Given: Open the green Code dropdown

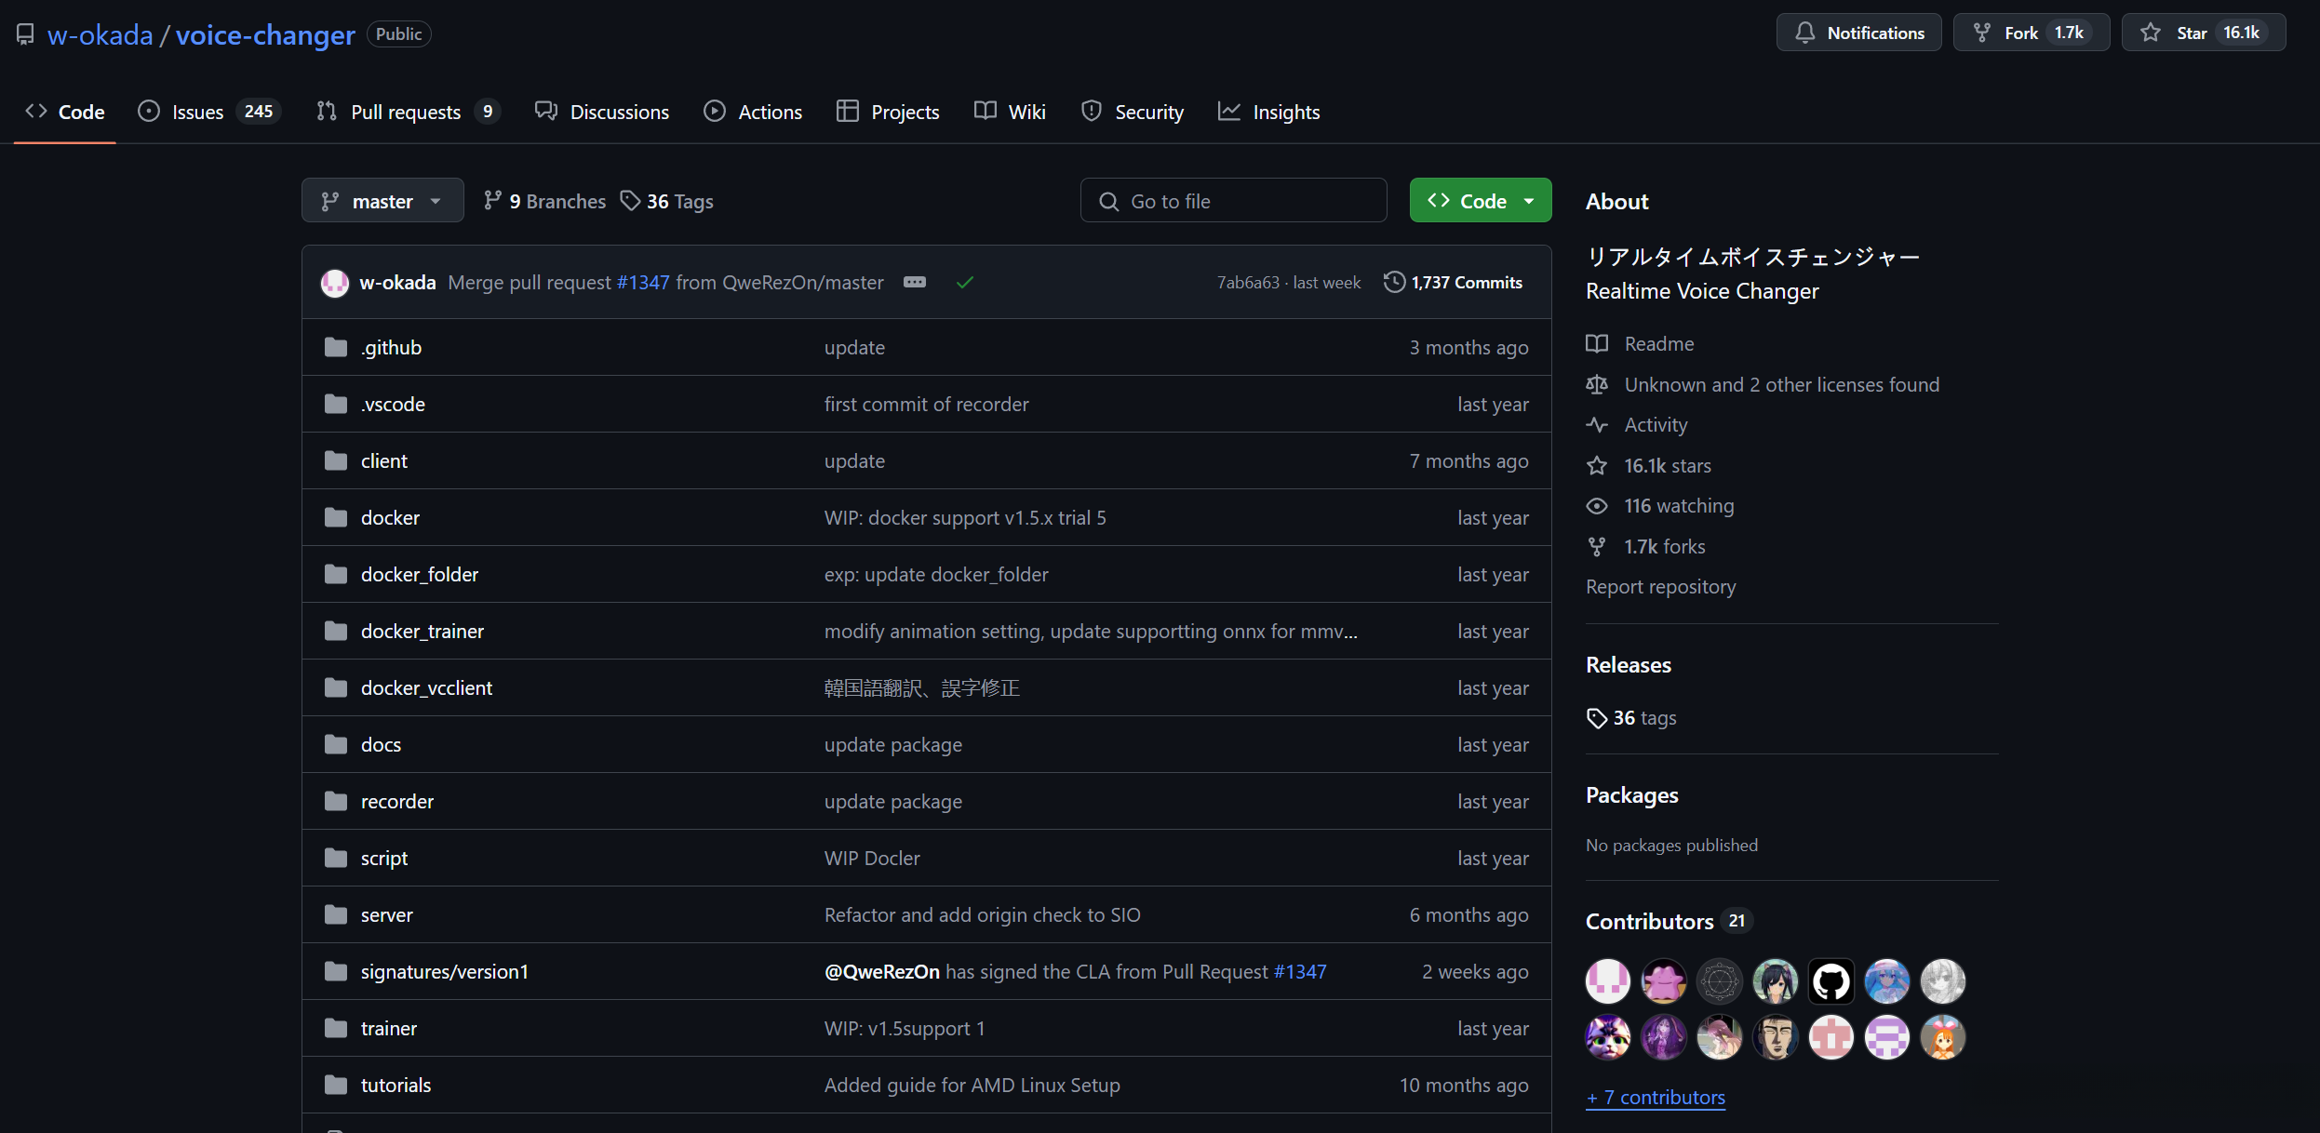Looking at the screenshot, I should [1480, 201].
